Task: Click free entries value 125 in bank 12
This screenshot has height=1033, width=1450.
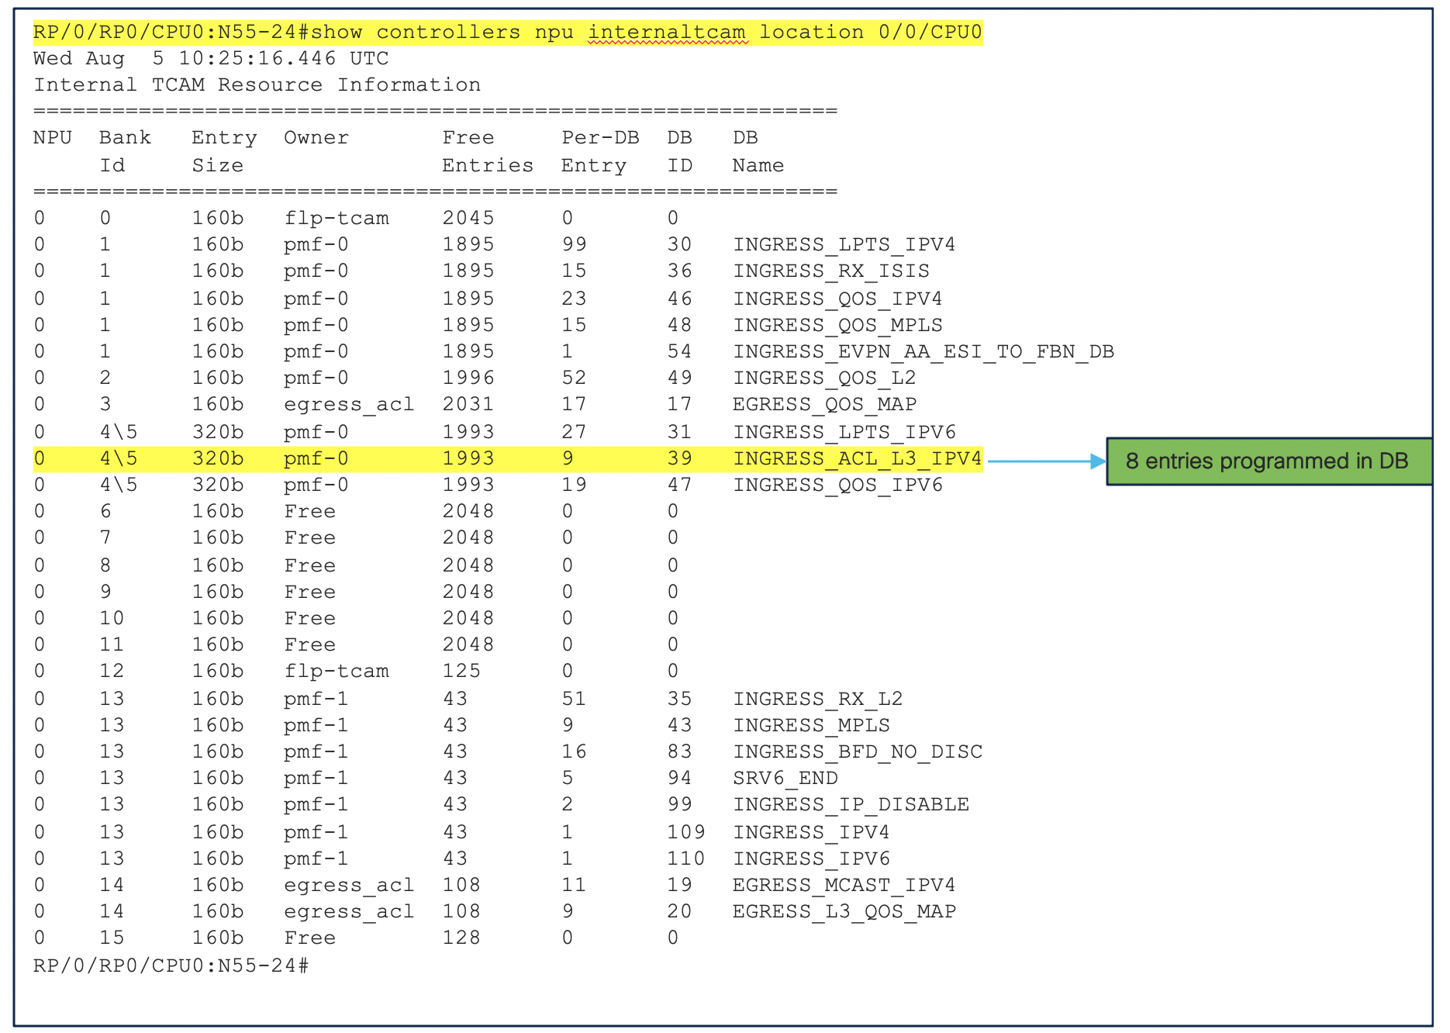Action: tap(461, 672)
